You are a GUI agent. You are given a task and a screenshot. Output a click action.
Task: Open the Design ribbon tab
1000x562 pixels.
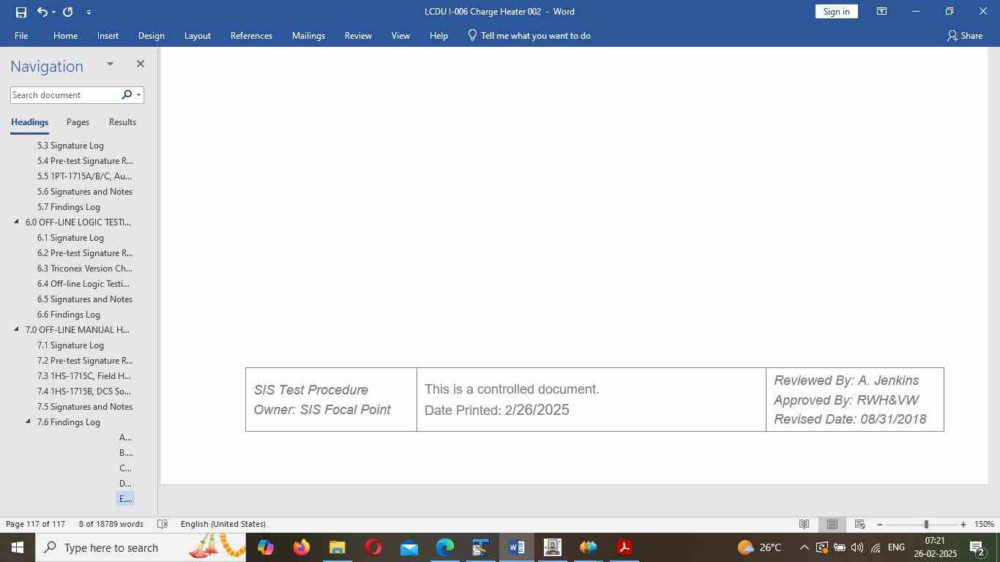click(151, 36)
